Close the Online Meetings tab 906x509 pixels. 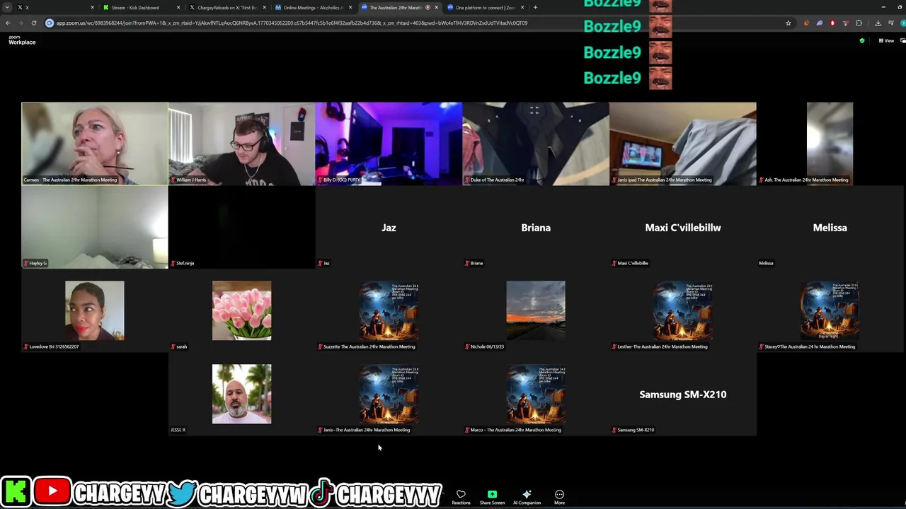point(350,7)
